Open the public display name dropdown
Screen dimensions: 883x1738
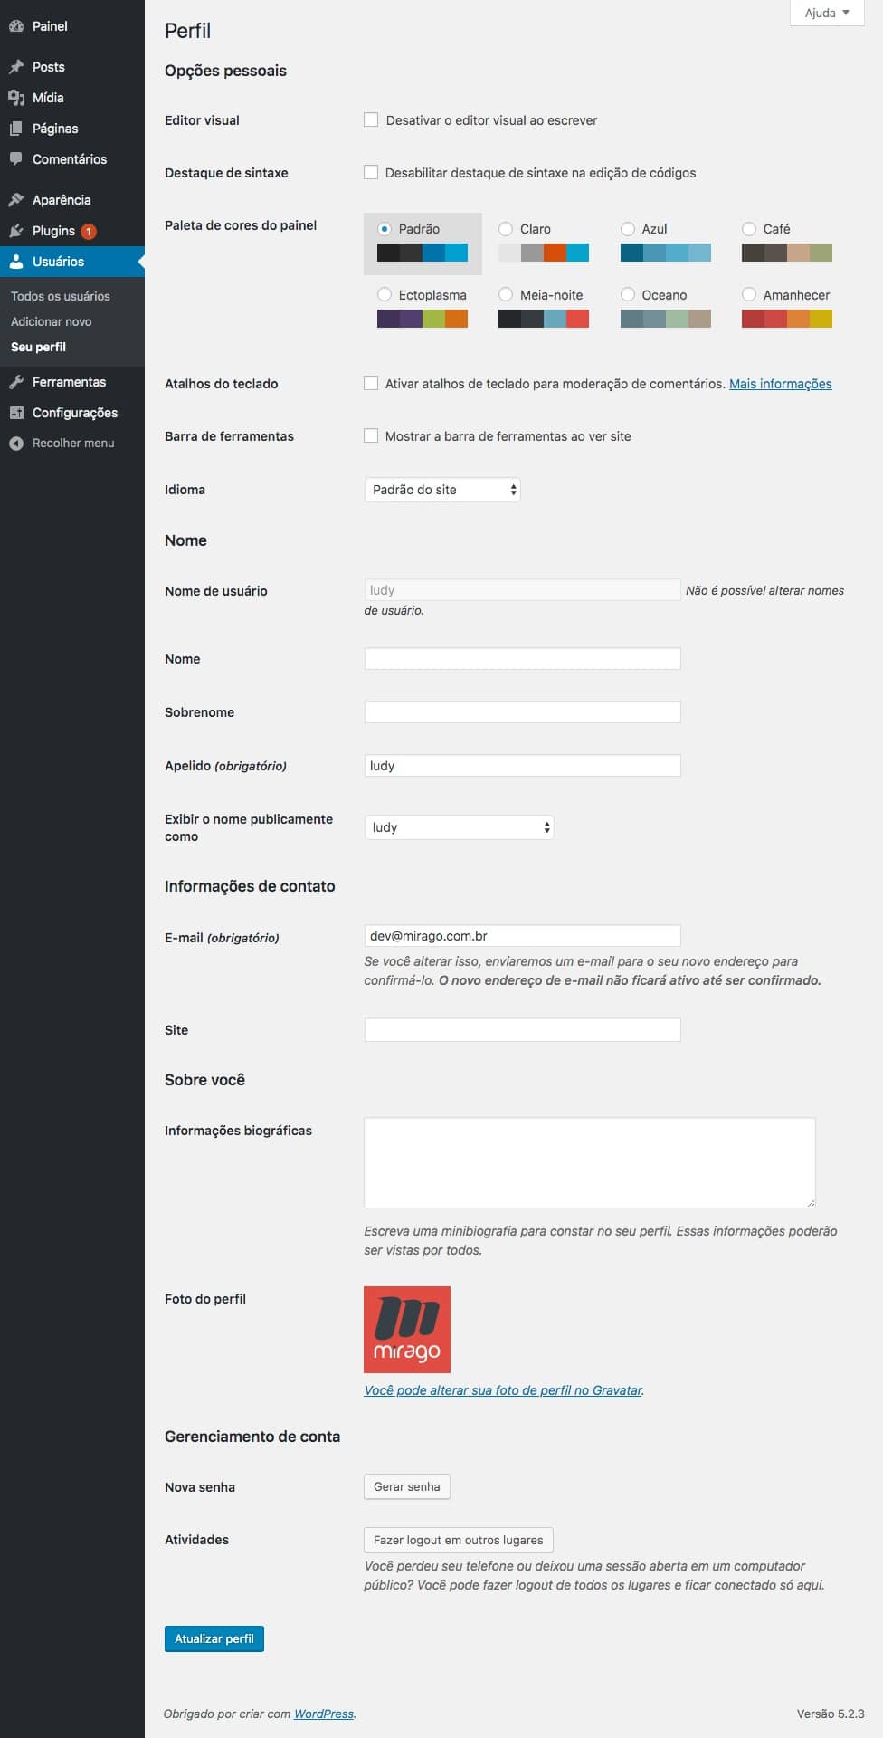459,827
